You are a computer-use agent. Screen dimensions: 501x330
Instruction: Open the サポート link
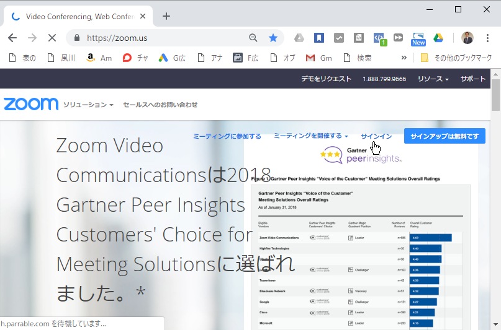(x=473, y=79)
